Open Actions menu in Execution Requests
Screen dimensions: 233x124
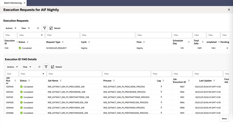(x=11, y=28)
